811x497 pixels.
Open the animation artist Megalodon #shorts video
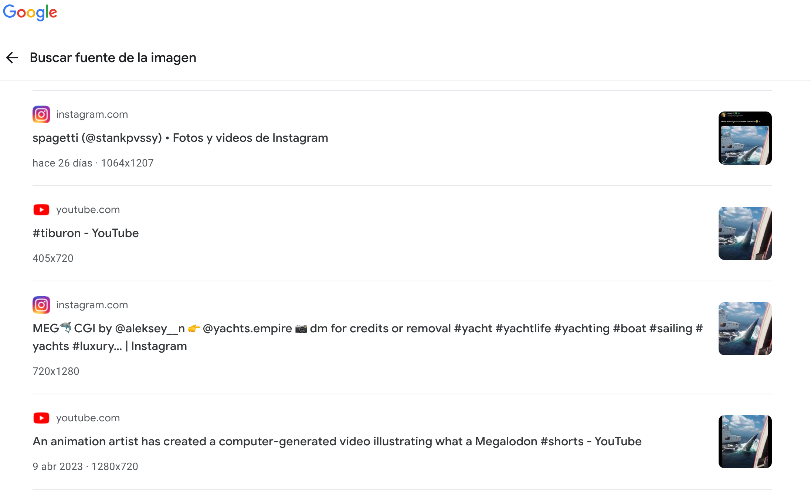pyautogui.click(x=337, y=441)
